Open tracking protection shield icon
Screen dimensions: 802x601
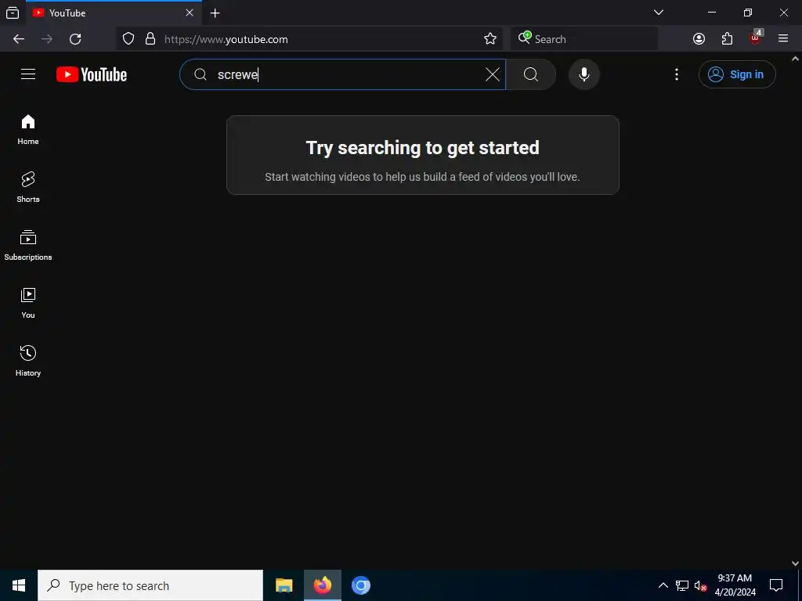pyautogui.click(x=128, y=39)
